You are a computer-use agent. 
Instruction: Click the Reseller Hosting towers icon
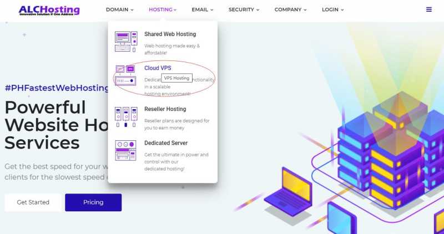(126, 117)
